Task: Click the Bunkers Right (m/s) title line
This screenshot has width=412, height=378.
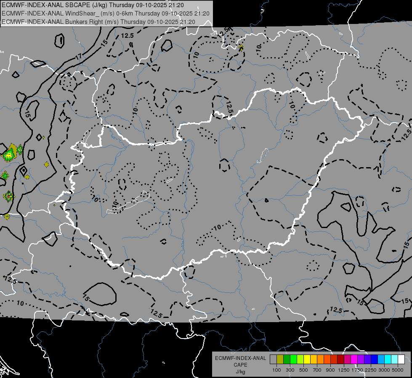Action: click(98, 22)
